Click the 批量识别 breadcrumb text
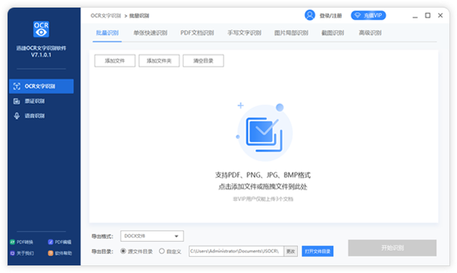Image resolution: width=457 pixels, height=273 pixels. pos(139,15)
